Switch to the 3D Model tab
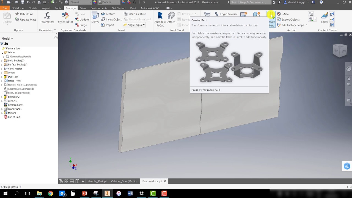352x198 pixels. (x=18, y=8)
